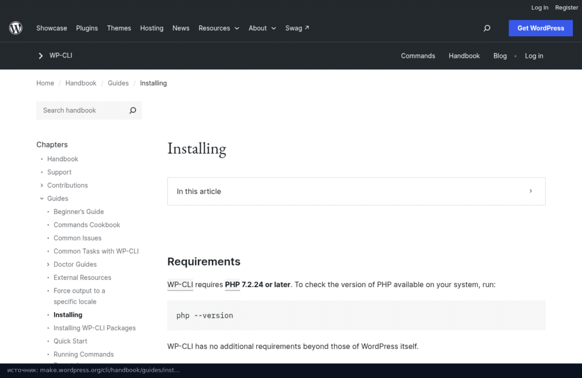Image resolution: width=582 pixels, height=378 pixels.
Task: Open the Showcase menu item
Action: 52,28
